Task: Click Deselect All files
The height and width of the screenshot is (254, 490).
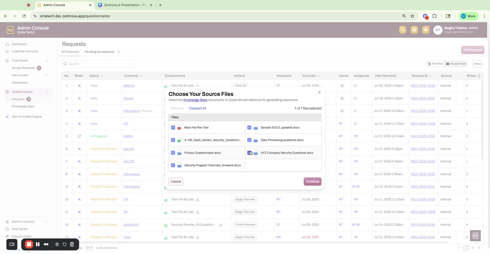Action: coord(198,108)
